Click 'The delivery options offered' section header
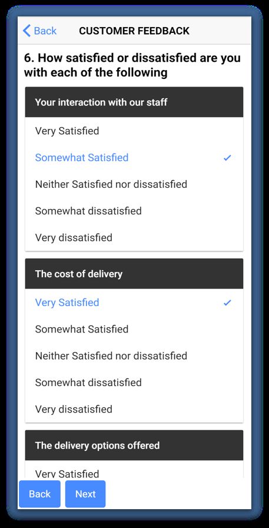The image size is (269, 528). pos(134,445)
